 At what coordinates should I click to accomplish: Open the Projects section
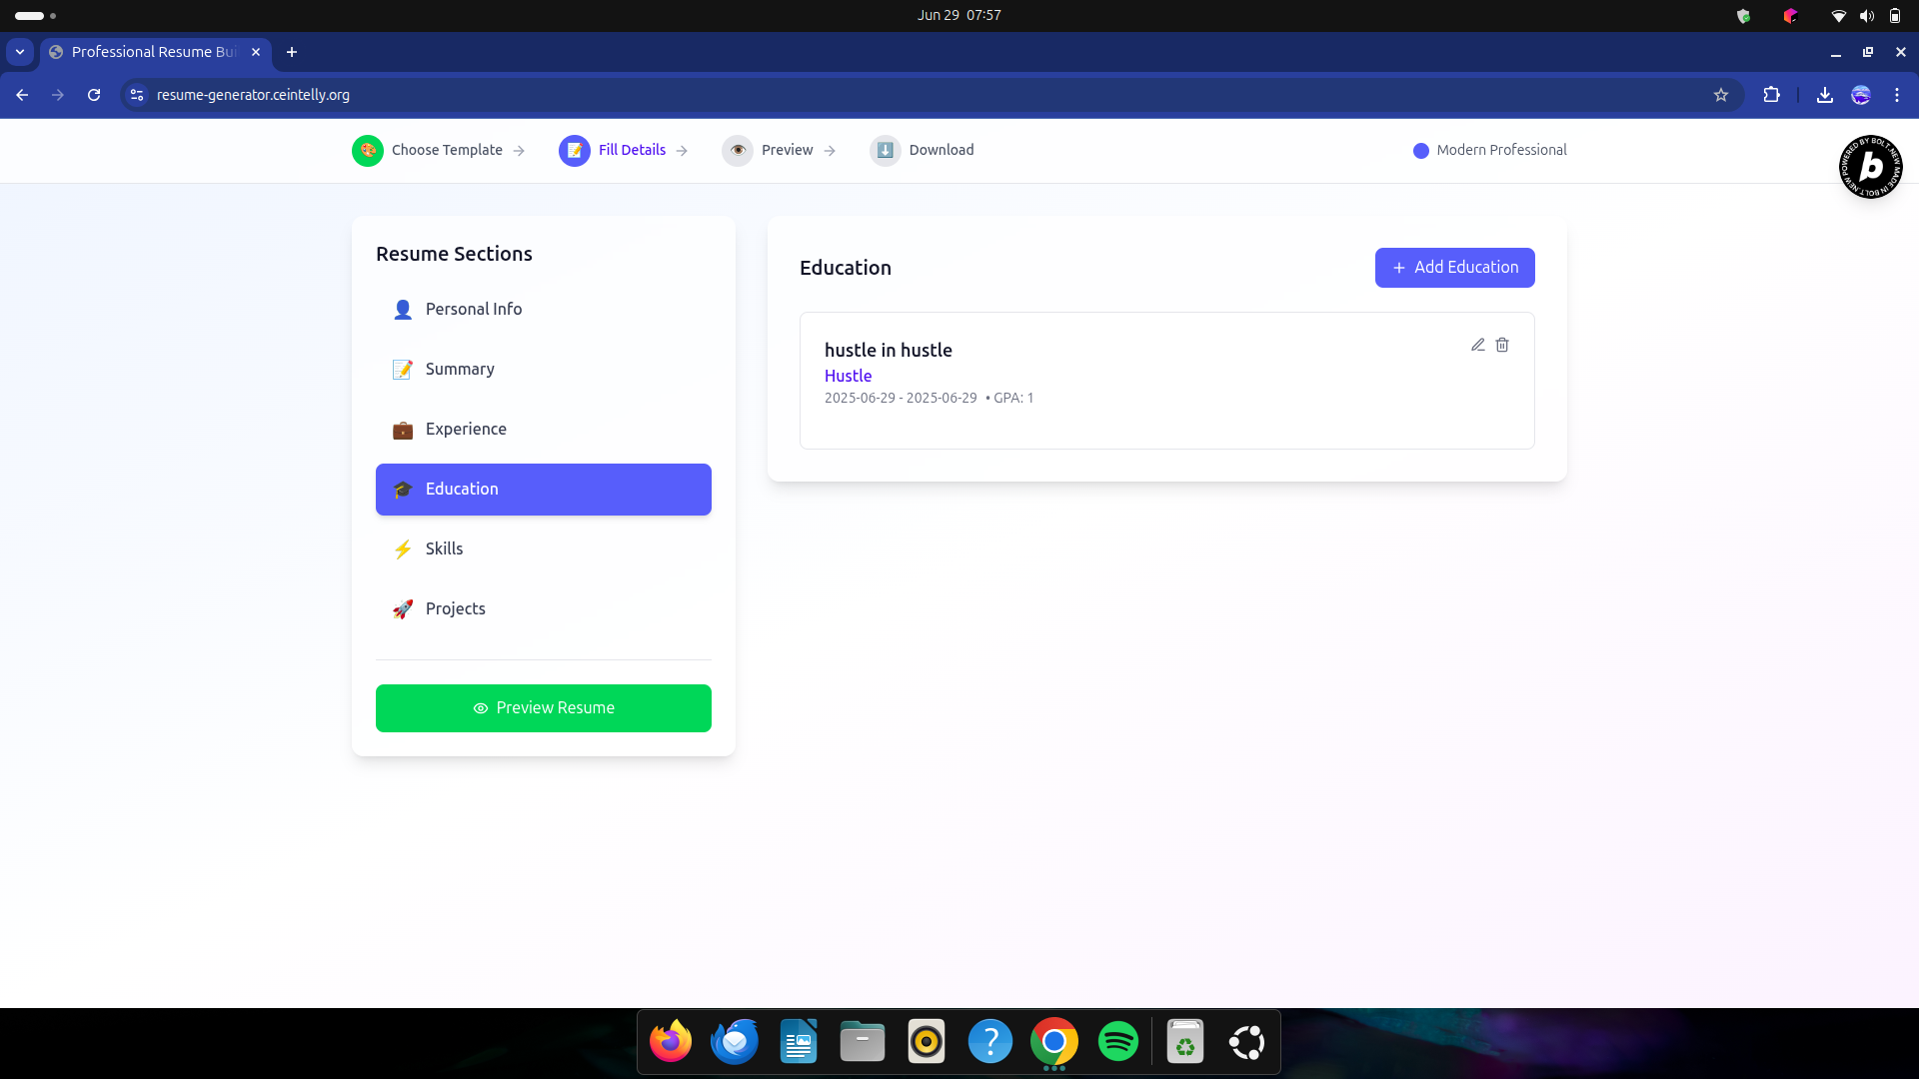(455, 609)
